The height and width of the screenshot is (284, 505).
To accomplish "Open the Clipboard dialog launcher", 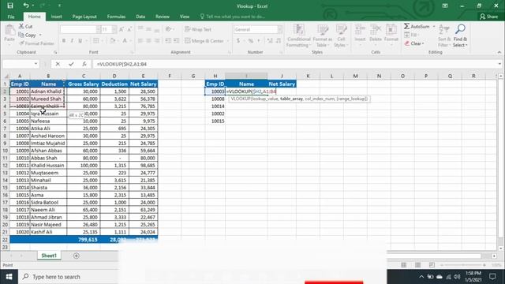I will (x=55, y=52).
